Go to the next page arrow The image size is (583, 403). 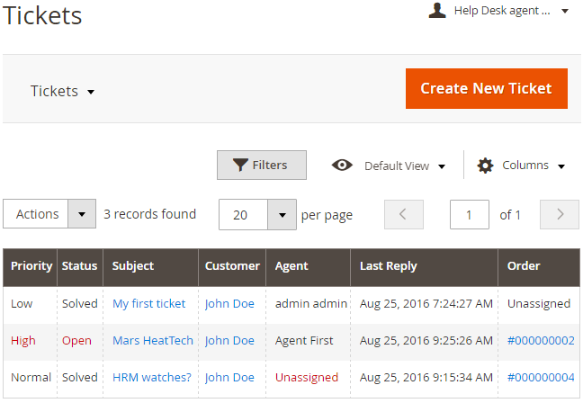(x=560, y=214)
